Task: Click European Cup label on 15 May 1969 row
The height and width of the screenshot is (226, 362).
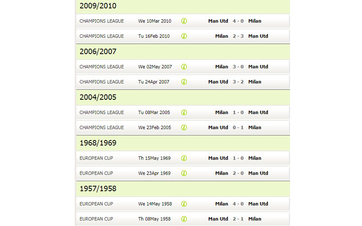Action: (96, 158)
